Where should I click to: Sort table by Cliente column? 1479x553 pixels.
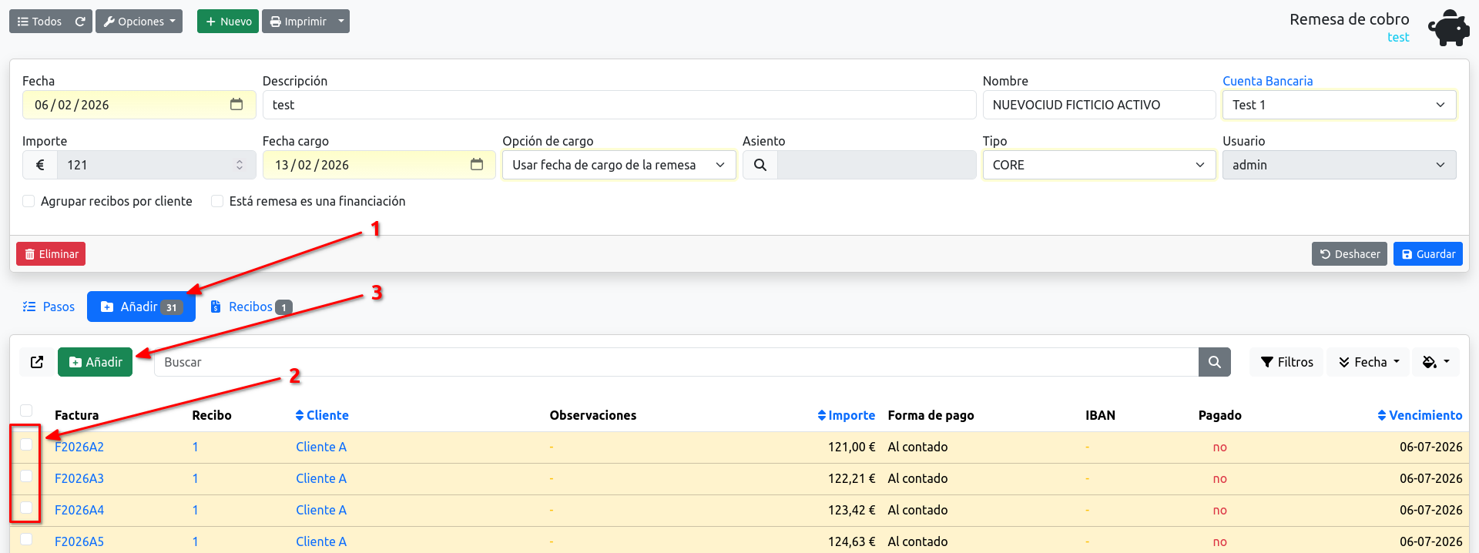click(322, 415)
